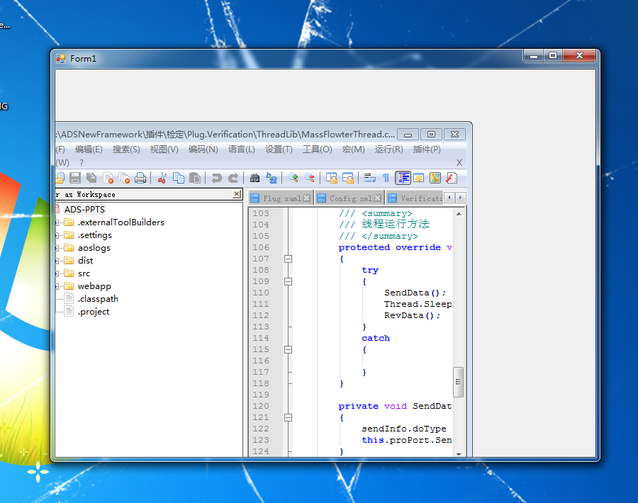638x503 pixels.
Task: Click the Copy toolbar icon
Action: click(x=178, y=178)
